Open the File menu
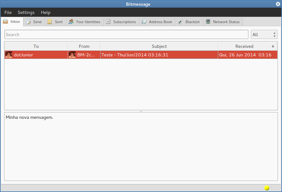Viewport: 282px width, 192px height. click(8, 12)
